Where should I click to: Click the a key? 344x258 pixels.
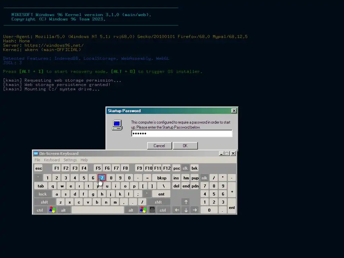(56, 194)
